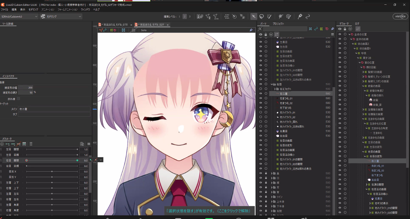
Task: Select 右まつ毛_02 in the Deformer tree
Action: coord(378,170)
